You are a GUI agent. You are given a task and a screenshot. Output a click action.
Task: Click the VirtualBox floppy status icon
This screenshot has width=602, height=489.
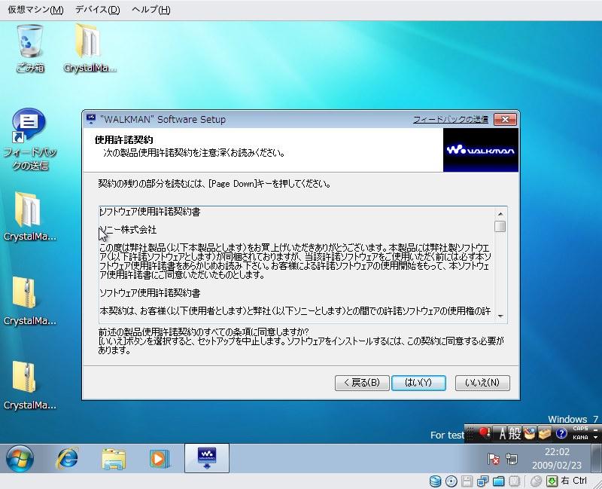(x=467, y=481)
